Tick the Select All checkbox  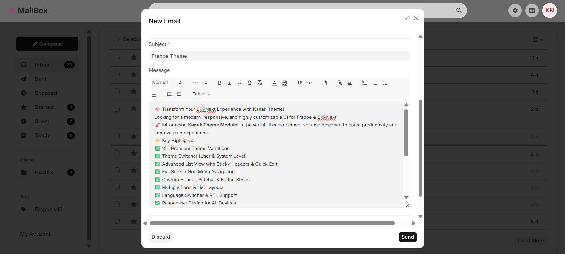pyautogui.click(x=116, y=39)
